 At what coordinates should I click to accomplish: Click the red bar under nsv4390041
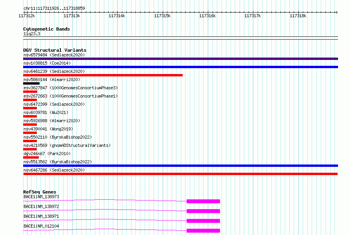(x=30, y=133)
